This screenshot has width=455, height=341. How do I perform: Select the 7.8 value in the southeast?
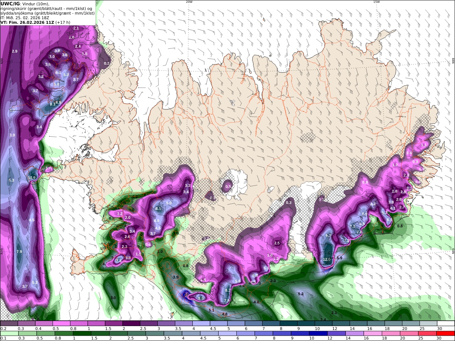[359, 232]
